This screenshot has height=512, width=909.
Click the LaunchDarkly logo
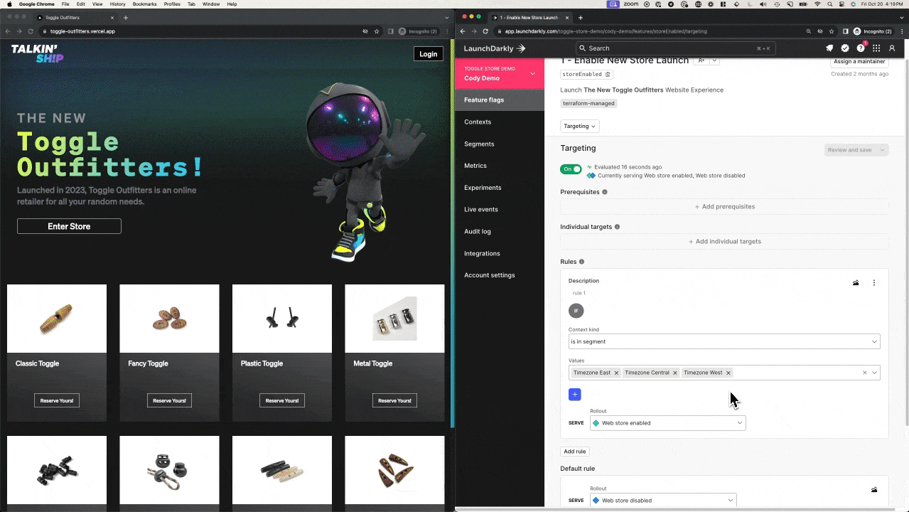[495, 48]
